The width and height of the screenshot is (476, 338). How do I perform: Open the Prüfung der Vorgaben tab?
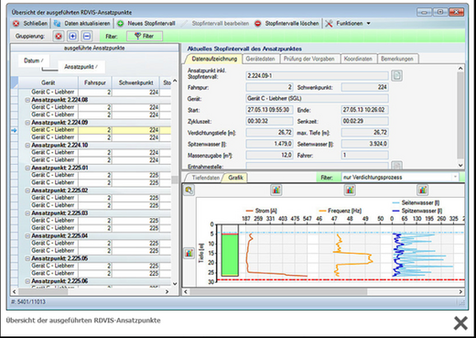[309, 59]
